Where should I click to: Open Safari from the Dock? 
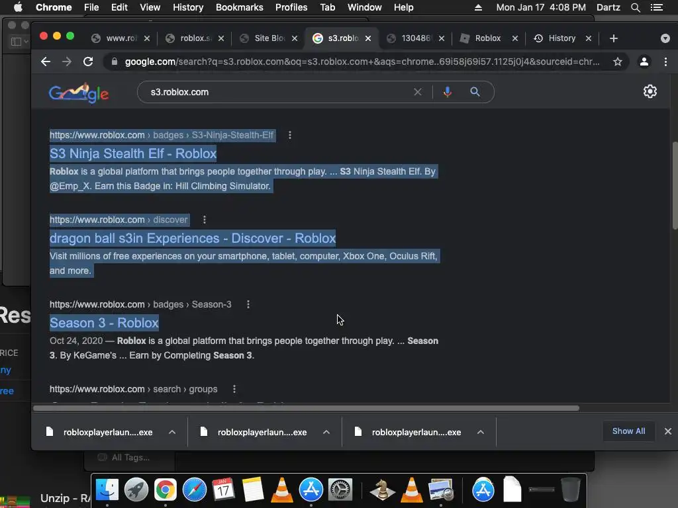click(195, 490)
